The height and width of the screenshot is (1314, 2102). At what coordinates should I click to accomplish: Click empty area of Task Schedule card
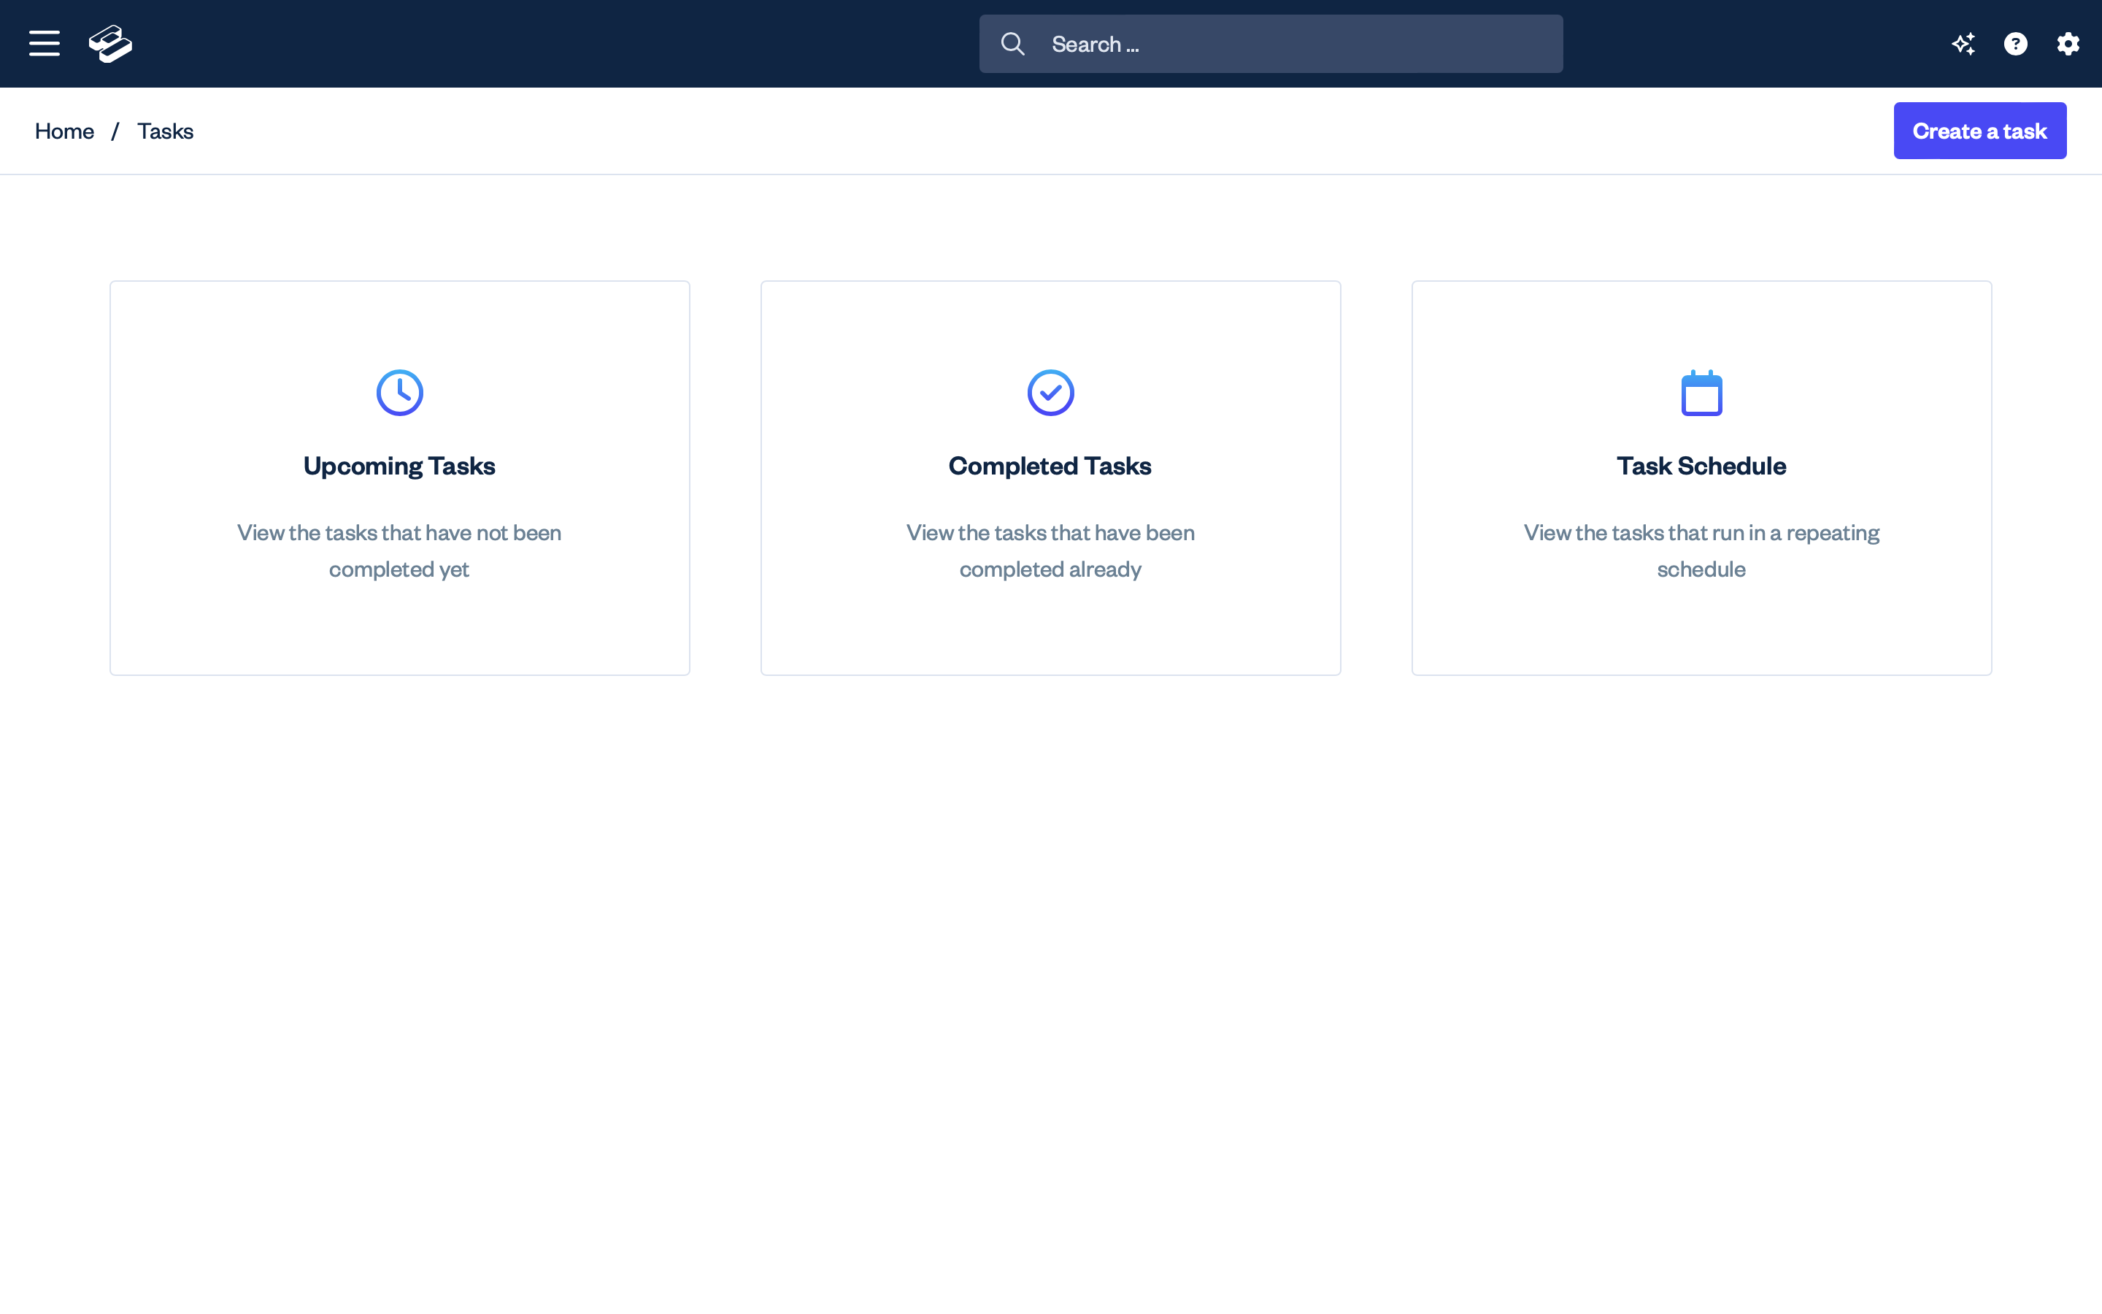pyautogui.click(x=1701, y=634)
